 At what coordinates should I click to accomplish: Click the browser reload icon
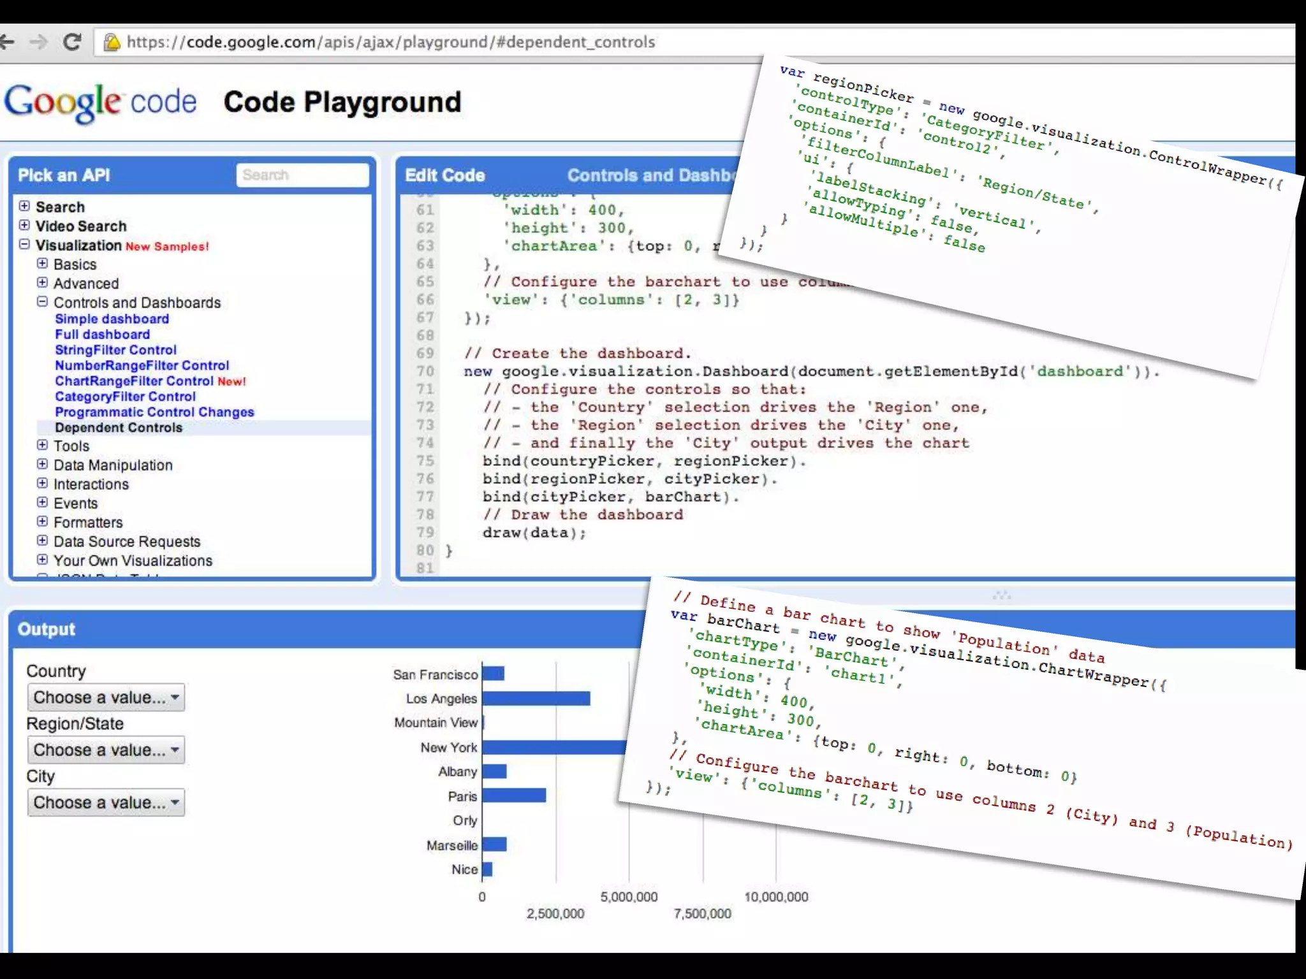click(x=72, y=42)
